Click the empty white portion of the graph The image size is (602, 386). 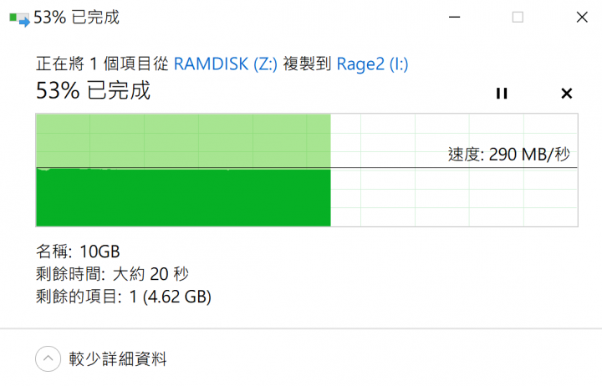454,198
